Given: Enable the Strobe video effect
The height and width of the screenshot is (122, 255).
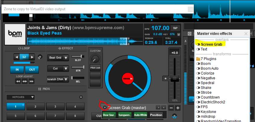Looking at the screenshot, I should 198,93.
